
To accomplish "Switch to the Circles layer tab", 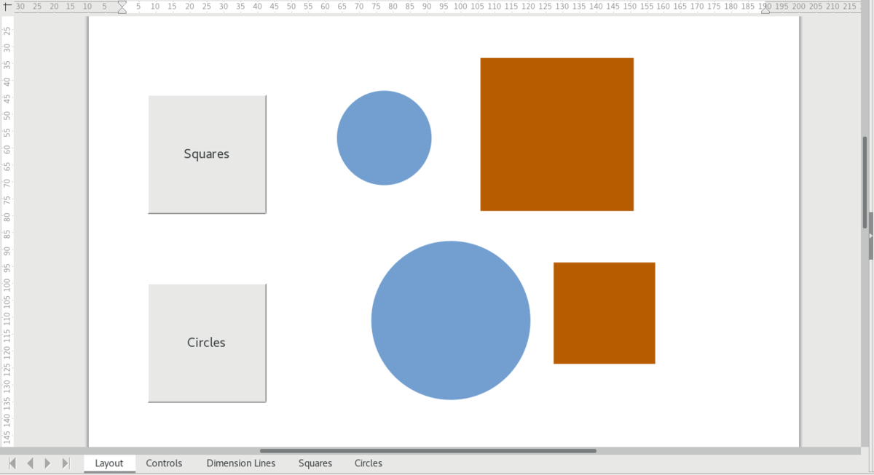I will click(368, 463).
